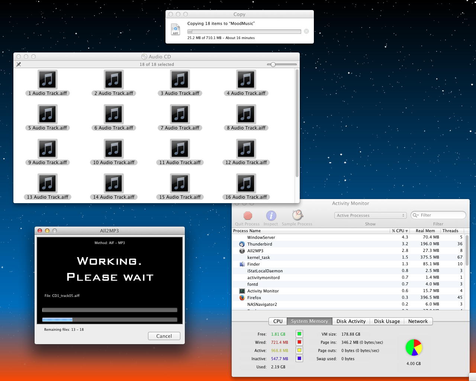Select the 14 Audio Track.aiff music icon
Screen dimensions: 476x381
click(114, 183)
